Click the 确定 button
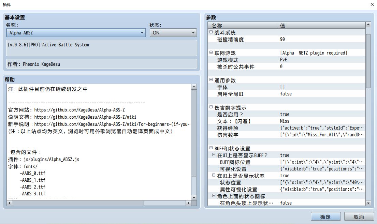 (325, 216)
